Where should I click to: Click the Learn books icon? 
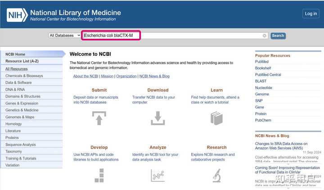pos(216,118)
